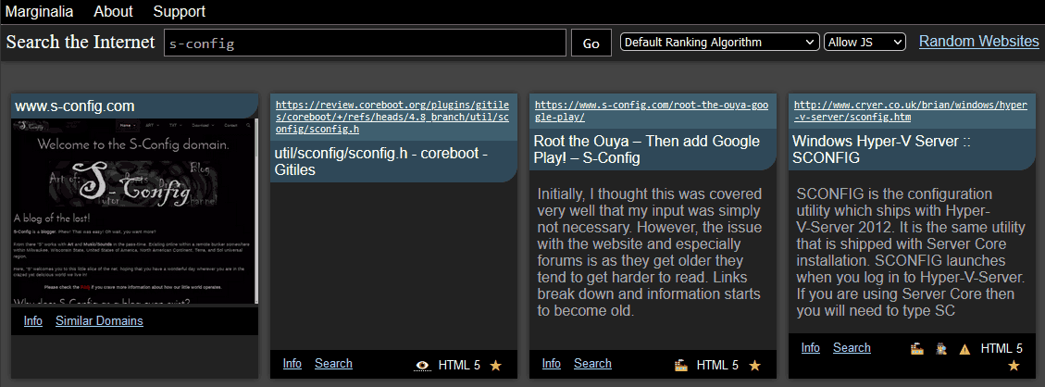Click the detective icon on the Windows Hyper-V Server card
This screenshot has height=387, width=1045.
tap(941, 348)
